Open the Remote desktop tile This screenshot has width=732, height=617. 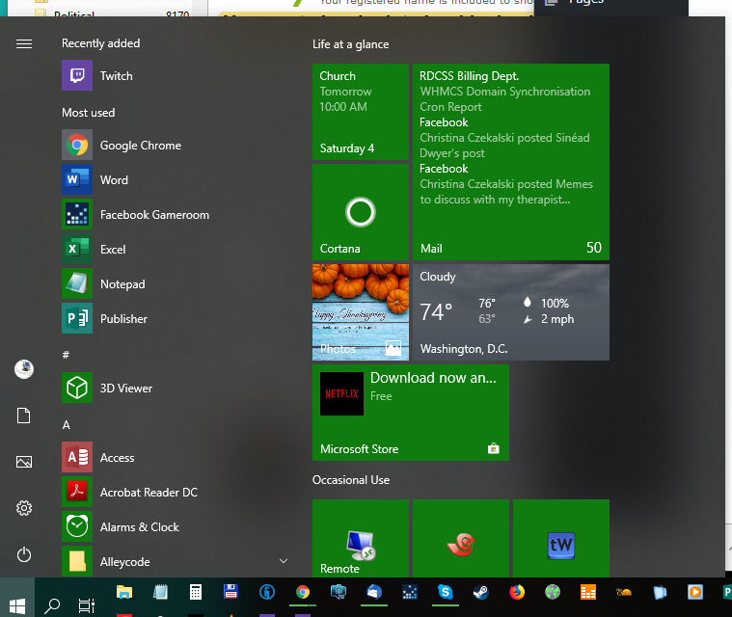pyautogui.click(x=361, y=539)
